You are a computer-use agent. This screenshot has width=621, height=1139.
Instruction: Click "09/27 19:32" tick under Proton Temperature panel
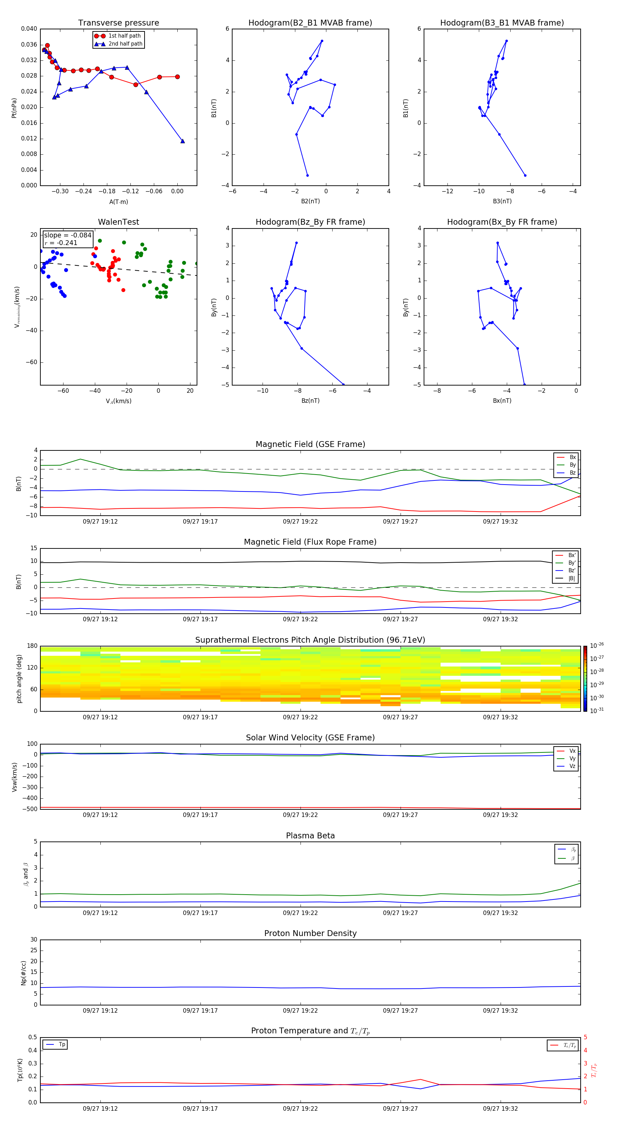tap(500, 1109)
